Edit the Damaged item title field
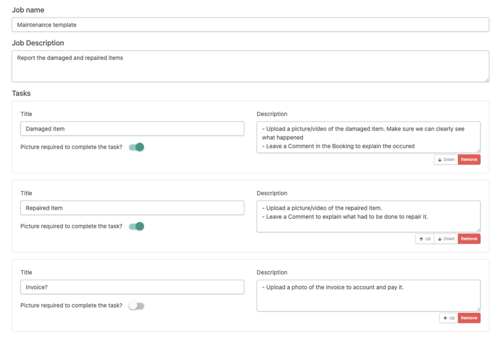This screenshot has width=501, height=346. (133, 129)
